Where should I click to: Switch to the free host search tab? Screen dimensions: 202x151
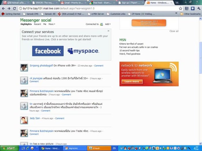point(102,3)
